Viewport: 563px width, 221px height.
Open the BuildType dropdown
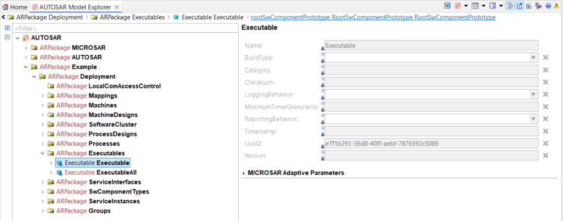click(533, 58)
